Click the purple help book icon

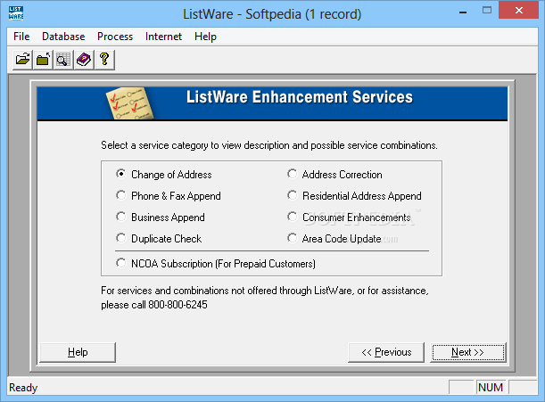84,60
